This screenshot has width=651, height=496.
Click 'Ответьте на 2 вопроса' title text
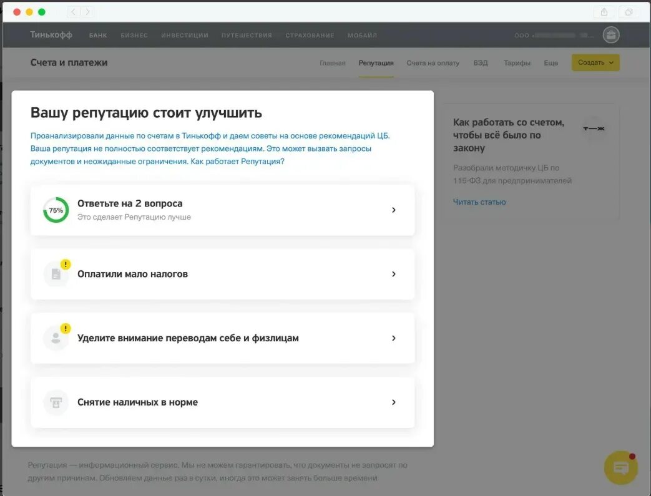click(130, 203)
